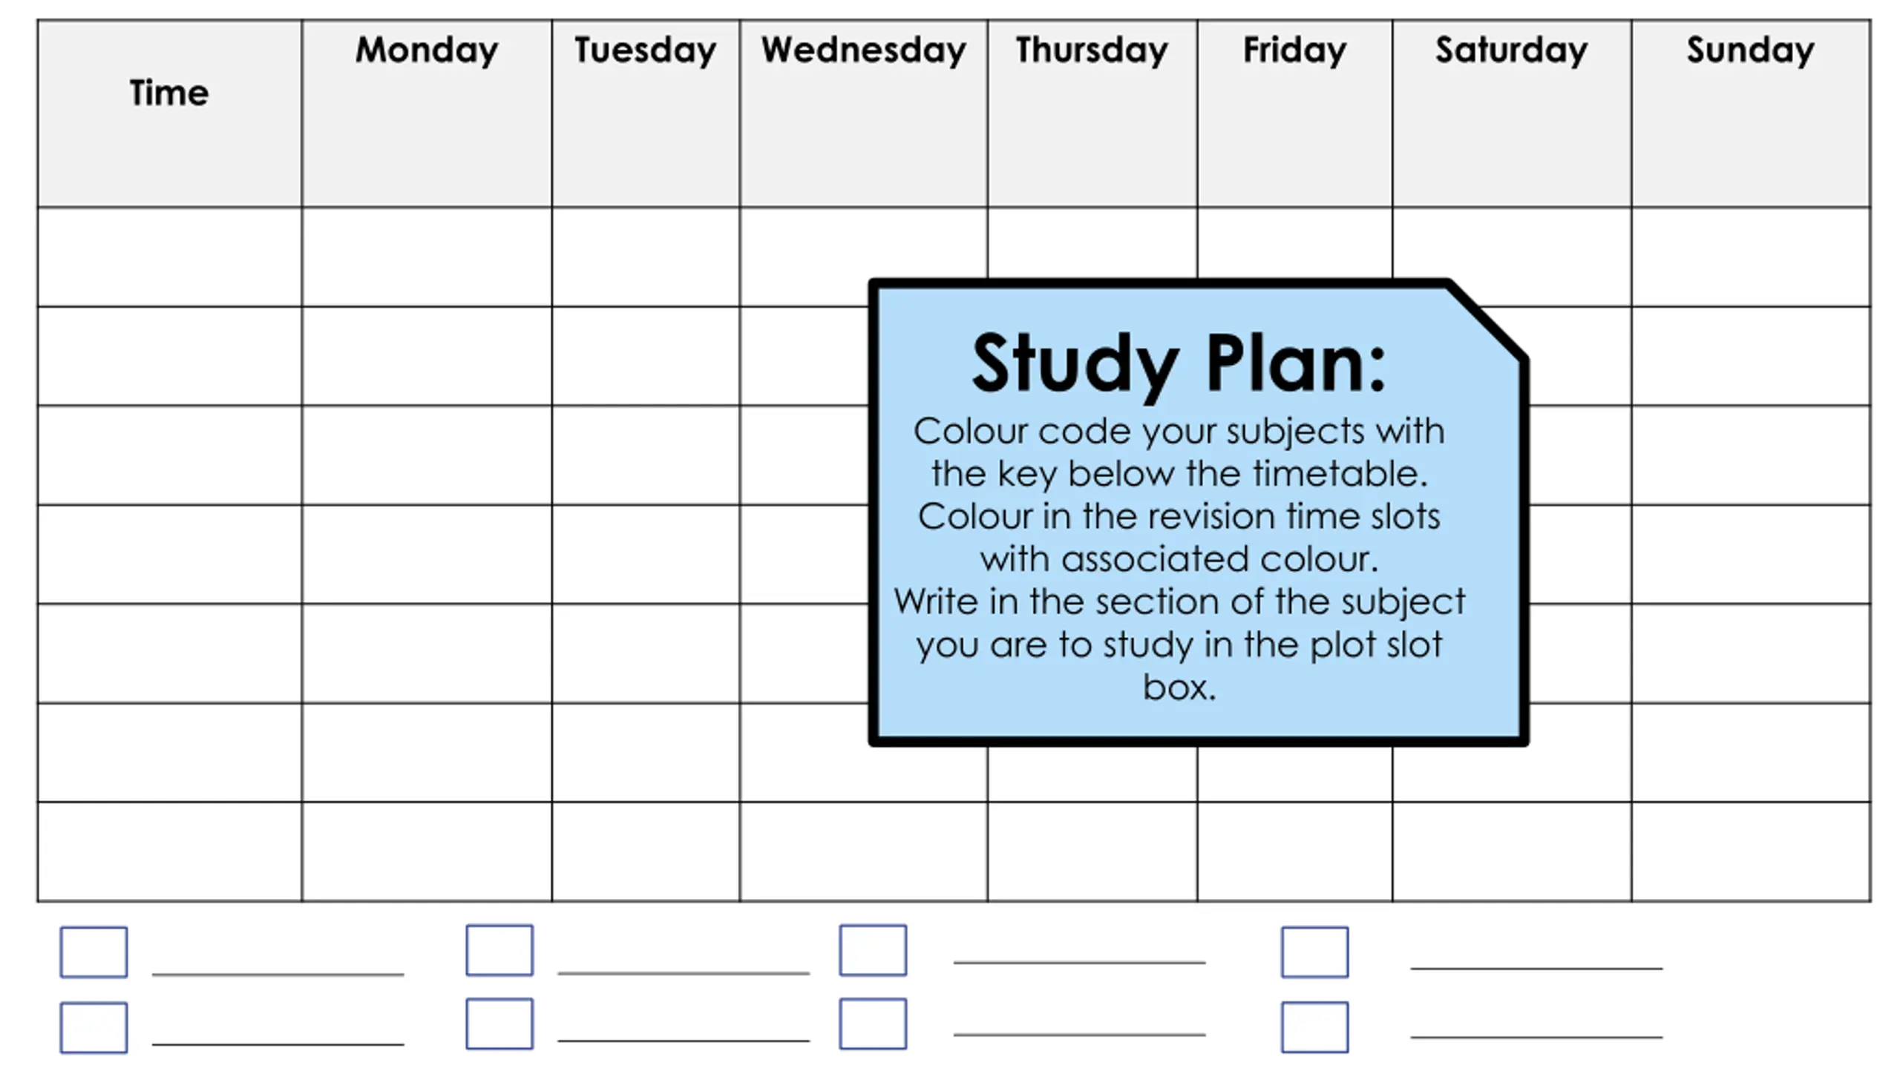The image size is (1900, 1068).
Task: Click the first colour key box in top row
Action: click(x=94, y=952)
